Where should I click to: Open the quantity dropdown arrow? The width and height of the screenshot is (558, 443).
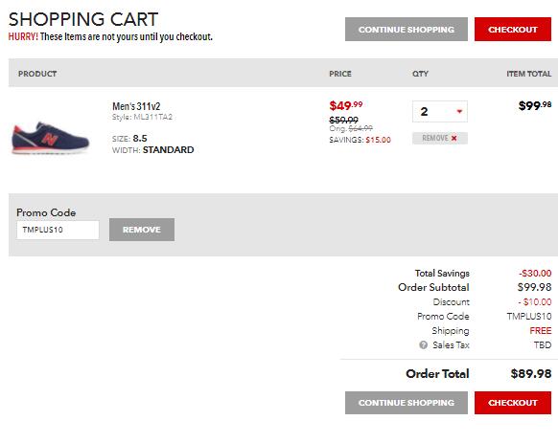pos(459,112)
